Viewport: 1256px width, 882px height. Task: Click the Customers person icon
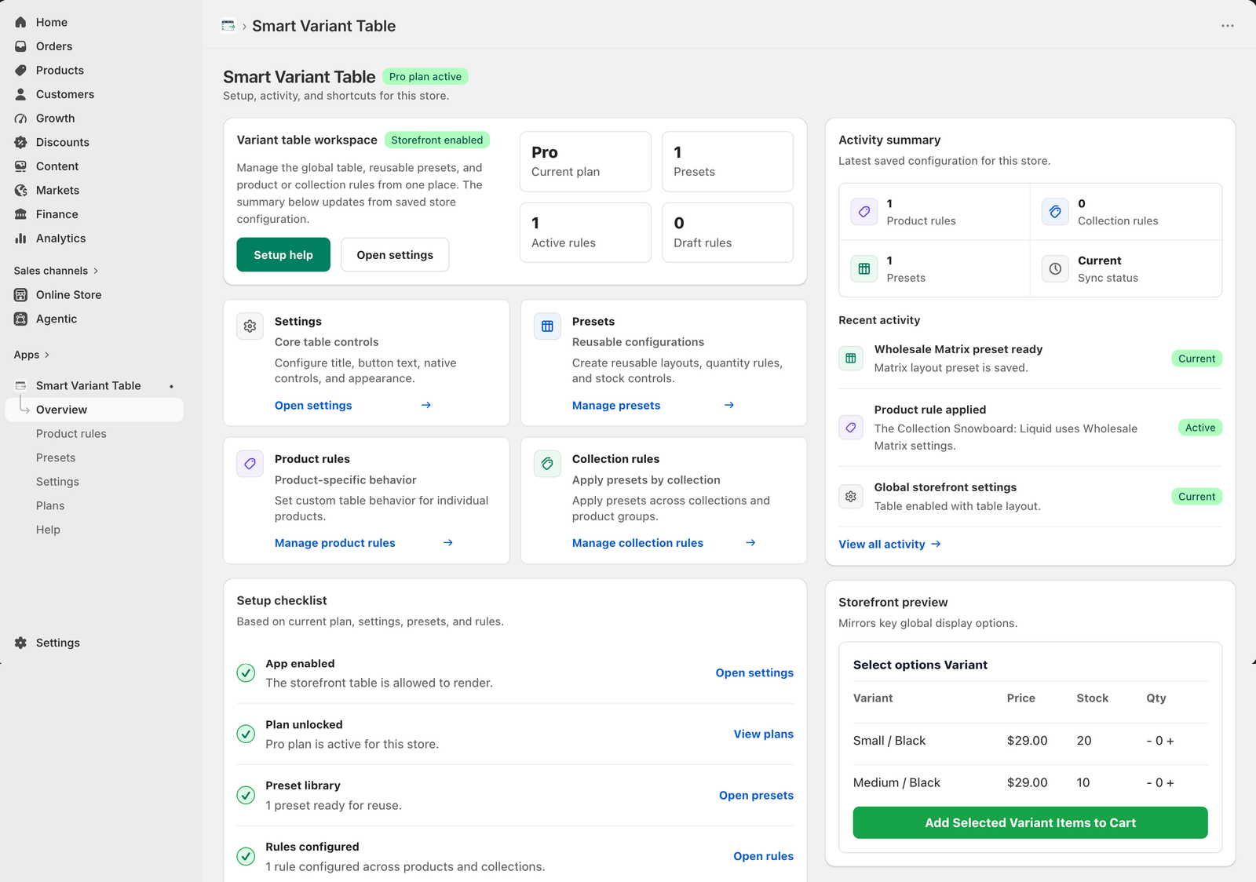tap(20, 94)
